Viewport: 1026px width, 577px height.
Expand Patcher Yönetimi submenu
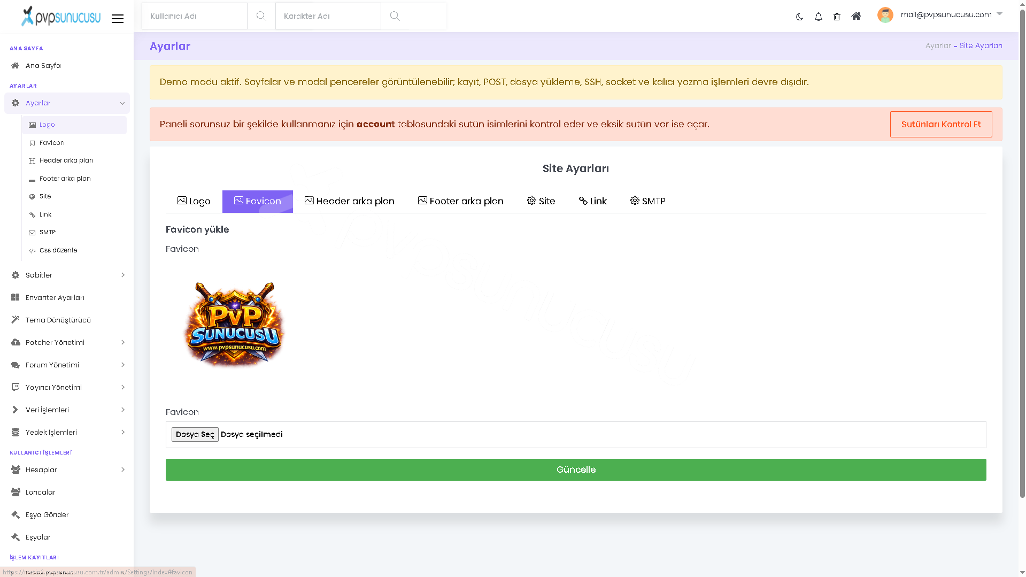click(x=67, y=342)
